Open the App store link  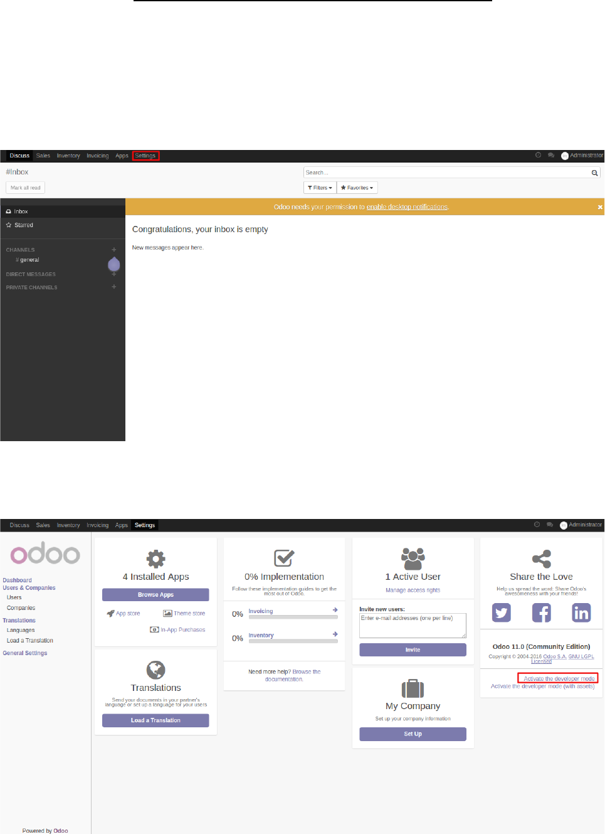tap(124, 614)
